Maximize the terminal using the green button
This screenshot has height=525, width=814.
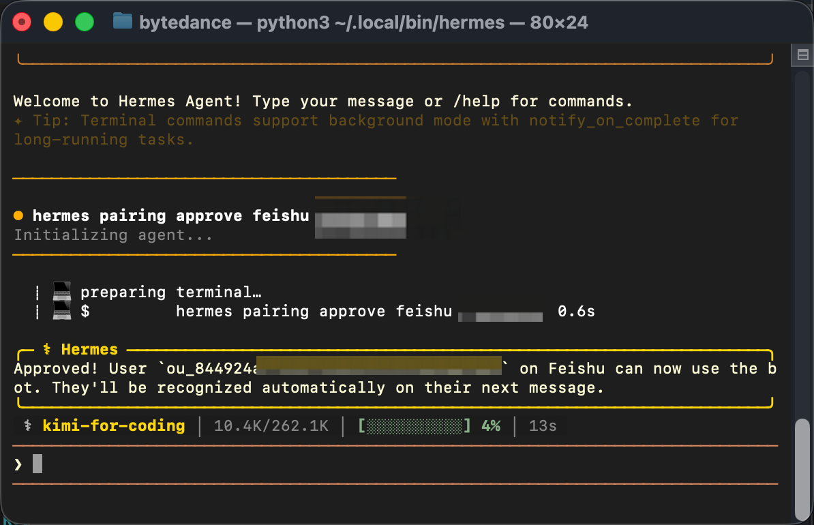pos(84,22)
